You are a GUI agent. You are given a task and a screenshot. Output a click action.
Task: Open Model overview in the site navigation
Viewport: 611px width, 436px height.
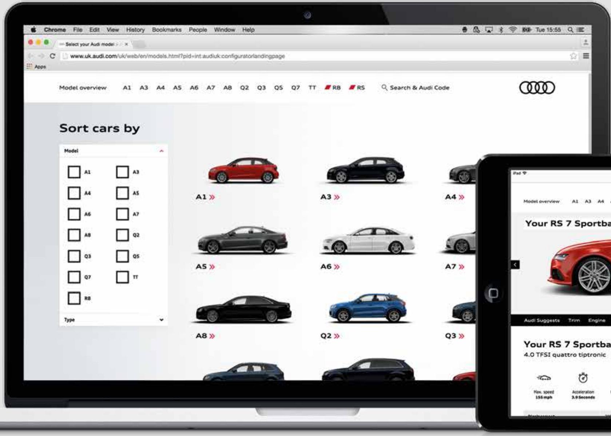pyautogui.click(x=83, y=88)
